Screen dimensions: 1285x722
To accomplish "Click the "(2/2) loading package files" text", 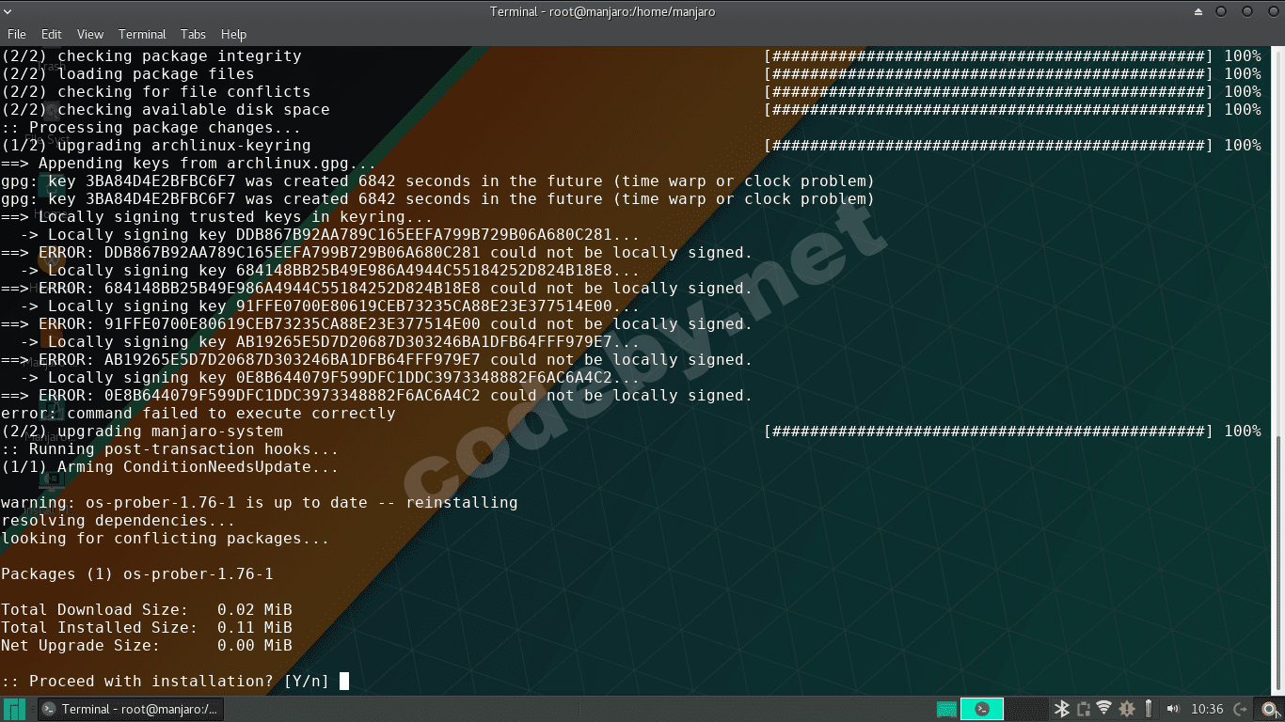I will click(128, 73).
